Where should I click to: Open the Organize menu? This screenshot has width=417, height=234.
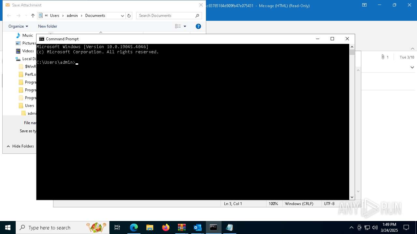tap(18, 26)
